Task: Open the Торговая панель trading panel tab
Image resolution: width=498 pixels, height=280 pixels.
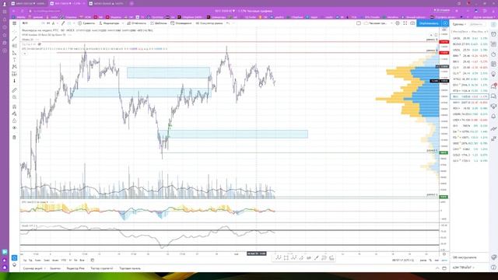Action: (130, 268)
